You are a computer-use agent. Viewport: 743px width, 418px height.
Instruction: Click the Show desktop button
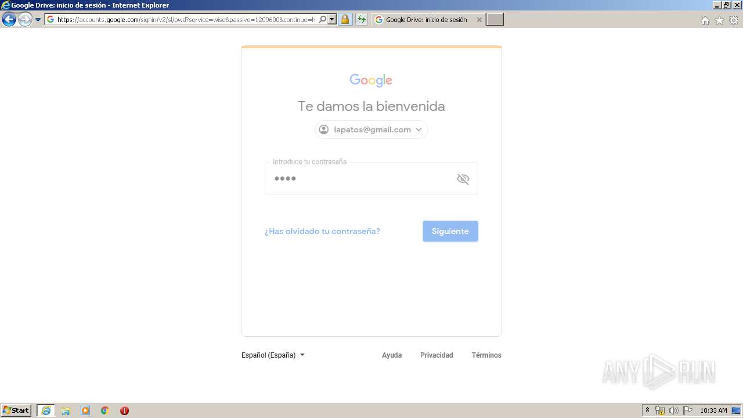pos(736,410)
